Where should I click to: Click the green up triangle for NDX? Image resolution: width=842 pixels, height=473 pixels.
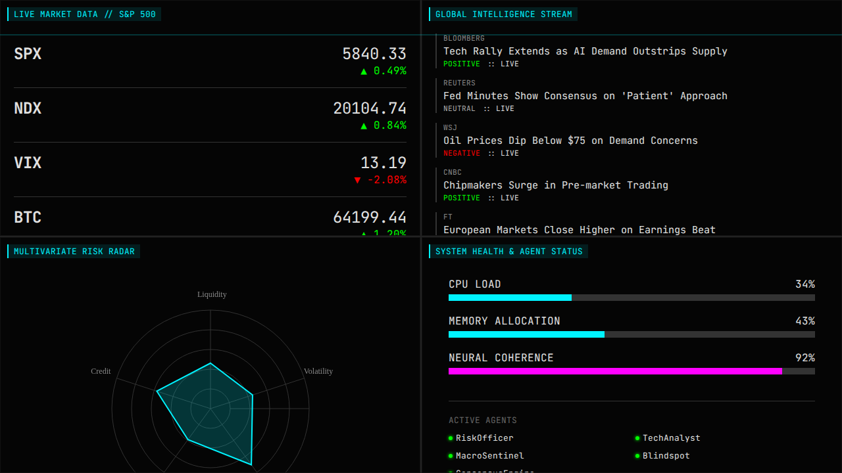364,125
